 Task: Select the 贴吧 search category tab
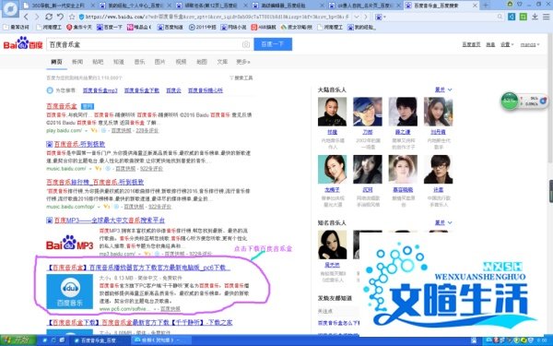[98, 62]
